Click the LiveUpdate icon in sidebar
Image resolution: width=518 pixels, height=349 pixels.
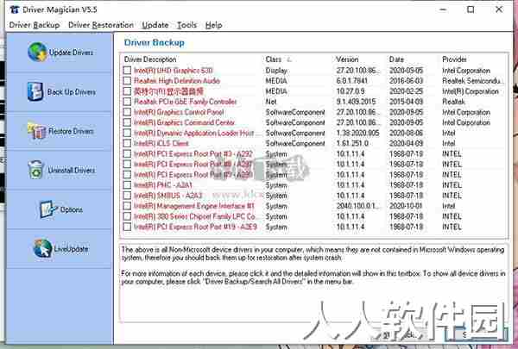(42, 248)
